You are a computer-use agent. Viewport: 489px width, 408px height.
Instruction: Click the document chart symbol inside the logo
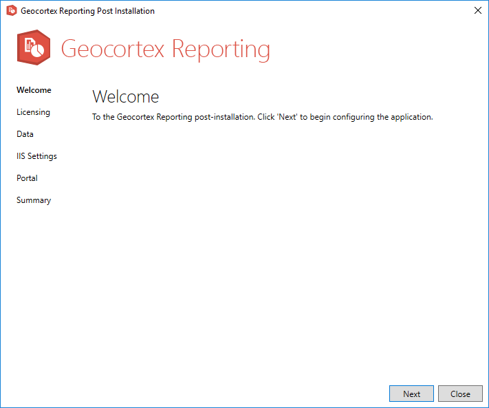tap(30, 46)
